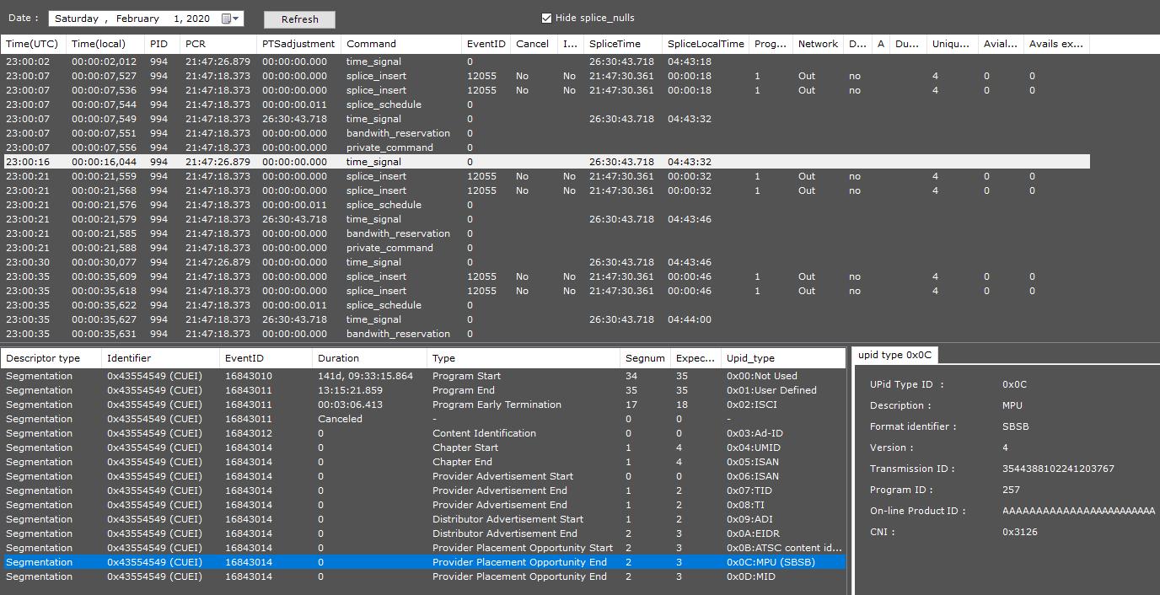Sort by Time(UTC) column header
This screenshot has width=1160, height=595.
tap(34, 44)
